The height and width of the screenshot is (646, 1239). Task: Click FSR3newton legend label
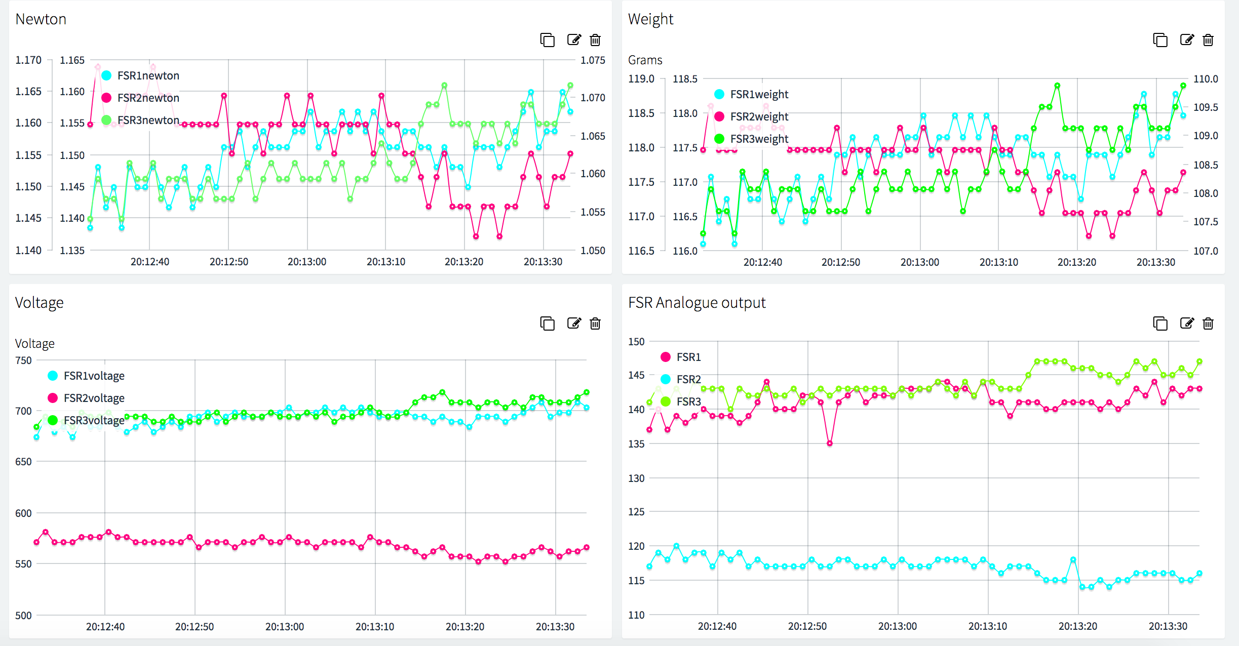[148, 120]
